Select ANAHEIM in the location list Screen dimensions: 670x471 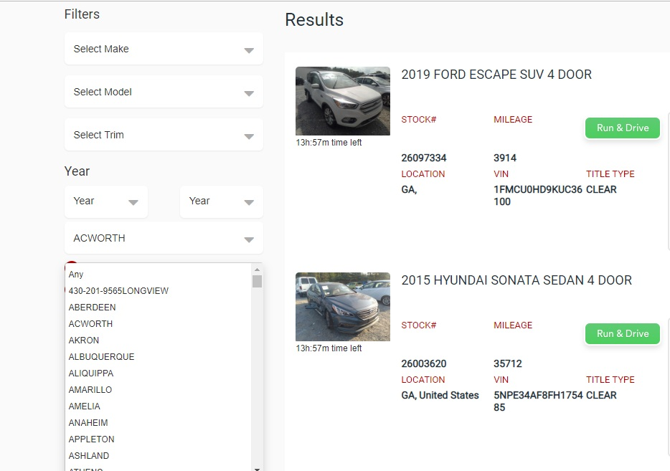158,423
